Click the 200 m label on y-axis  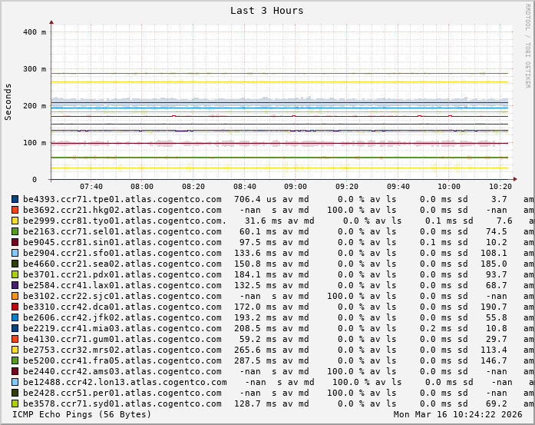pos(34,106)
